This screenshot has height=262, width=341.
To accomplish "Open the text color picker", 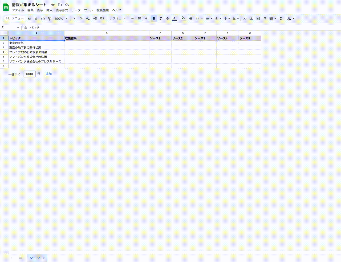I will click(x=174, y=19).
